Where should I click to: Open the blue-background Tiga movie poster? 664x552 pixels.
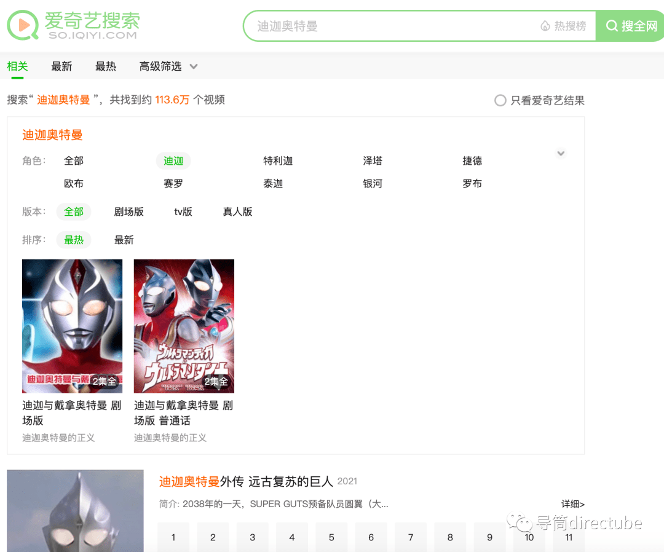click(73, 326)
